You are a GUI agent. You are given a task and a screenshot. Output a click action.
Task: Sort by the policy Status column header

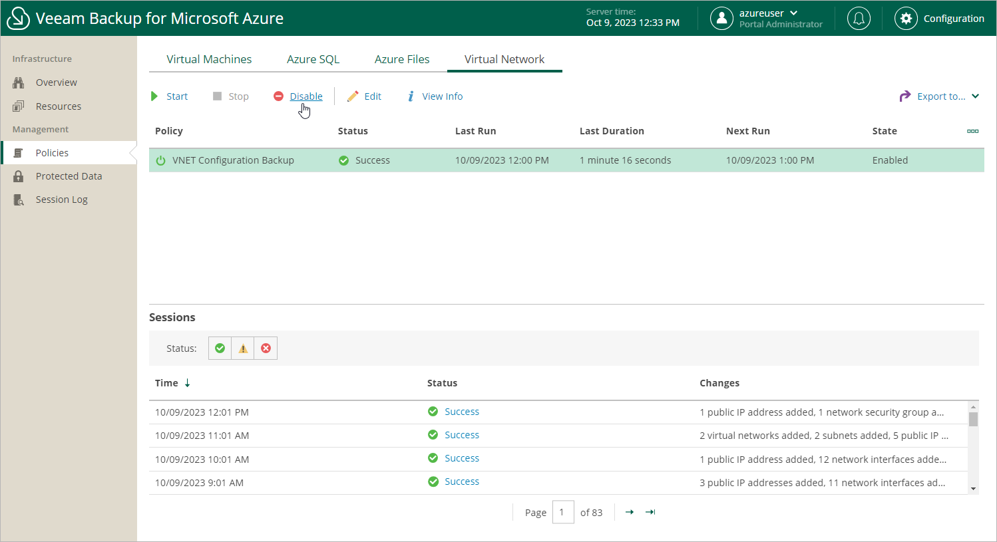coord(353,131)
